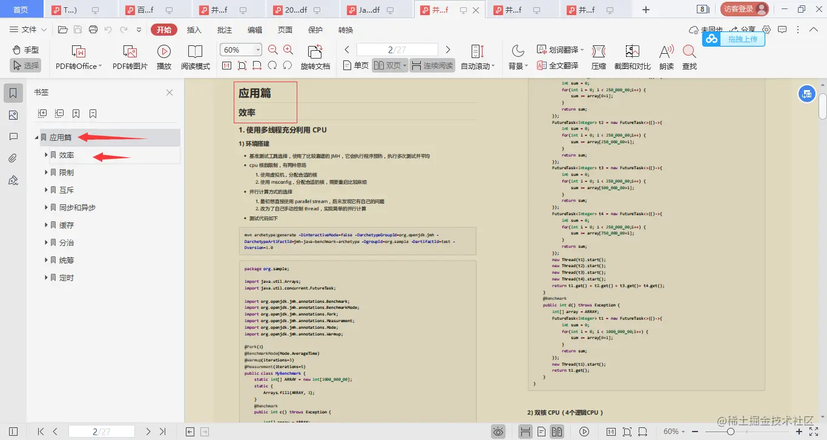The image size is (827, 440).
Task: Open the 压缩 compress tool
Action: click(599, 58)
